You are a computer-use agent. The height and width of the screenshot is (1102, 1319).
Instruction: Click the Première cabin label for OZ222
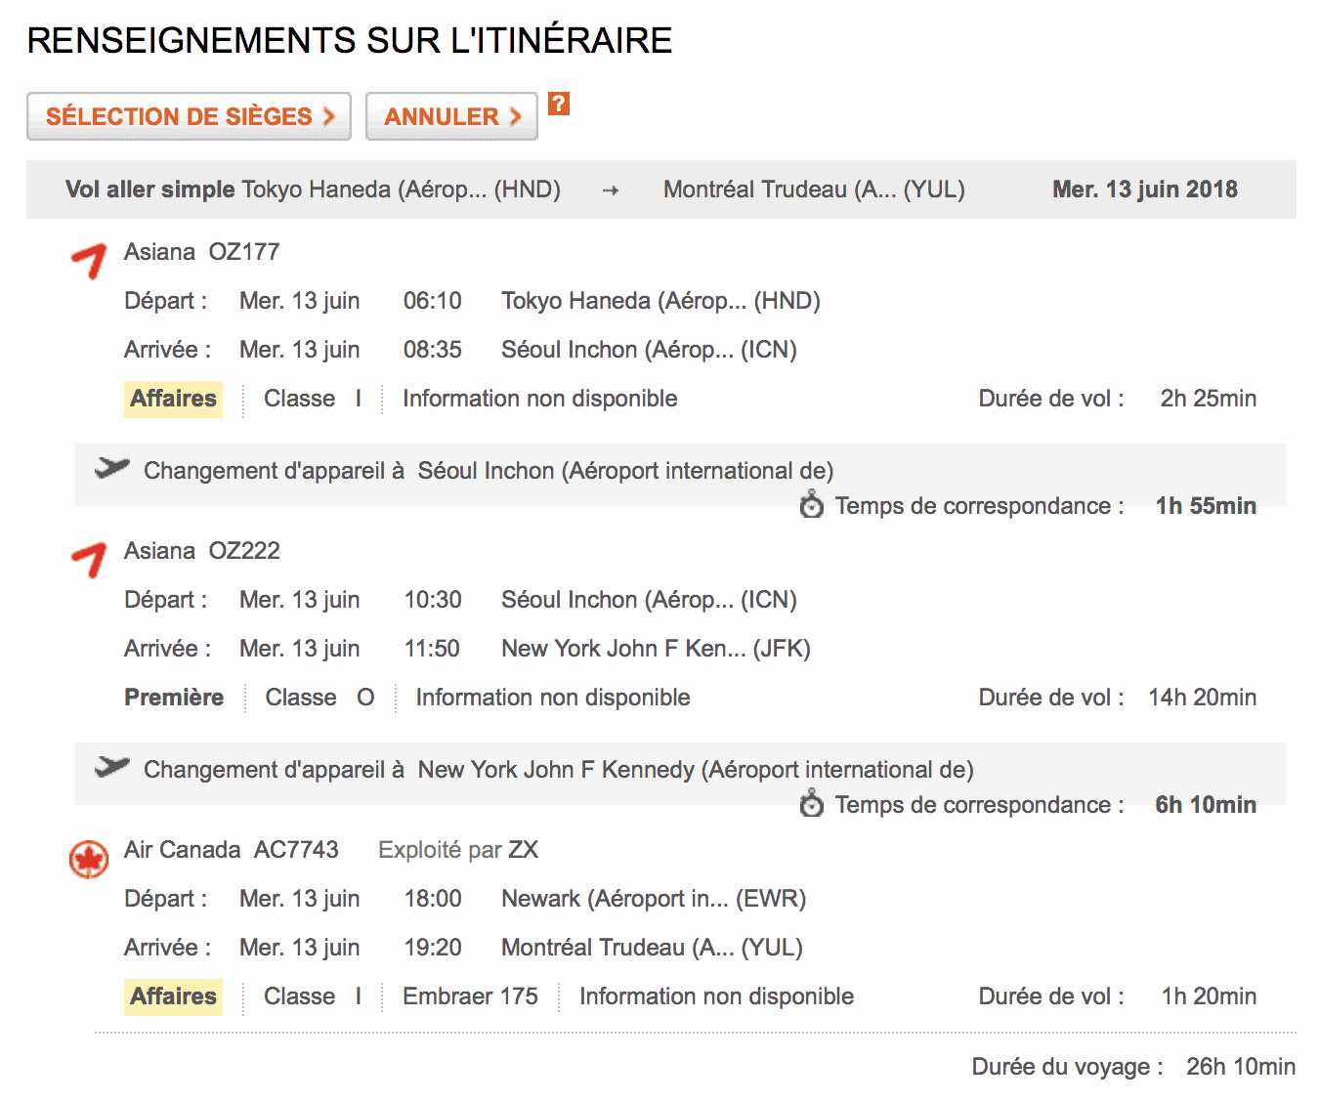click(173, 698)
